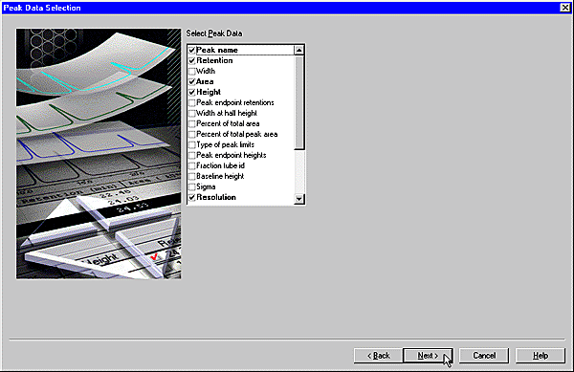The height and width of the screenshot is (372, 574).
Task: Tick the Fraction tube id checkbox
Action: pyautogui.click(x=192, y=165)
